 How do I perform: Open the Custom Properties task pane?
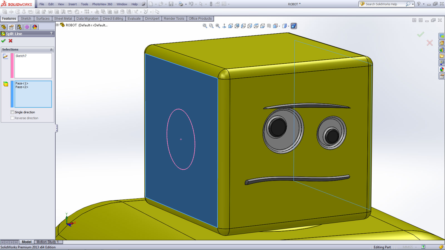(442, 76)
